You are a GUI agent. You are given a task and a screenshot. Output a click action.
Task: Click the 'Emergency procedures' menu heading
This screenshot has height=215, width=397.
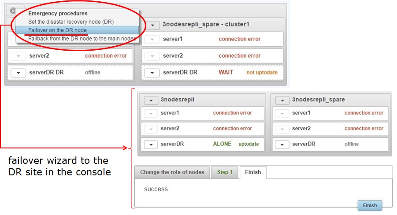click(x=58, y=13)
